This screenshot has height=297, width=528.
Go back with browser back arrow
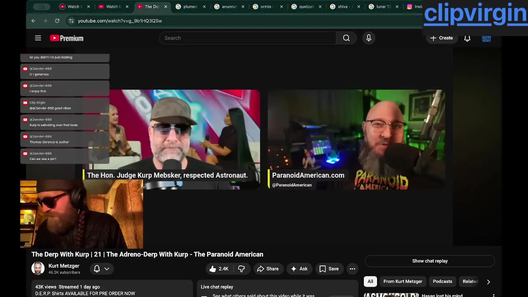click(x=33, y=21)
